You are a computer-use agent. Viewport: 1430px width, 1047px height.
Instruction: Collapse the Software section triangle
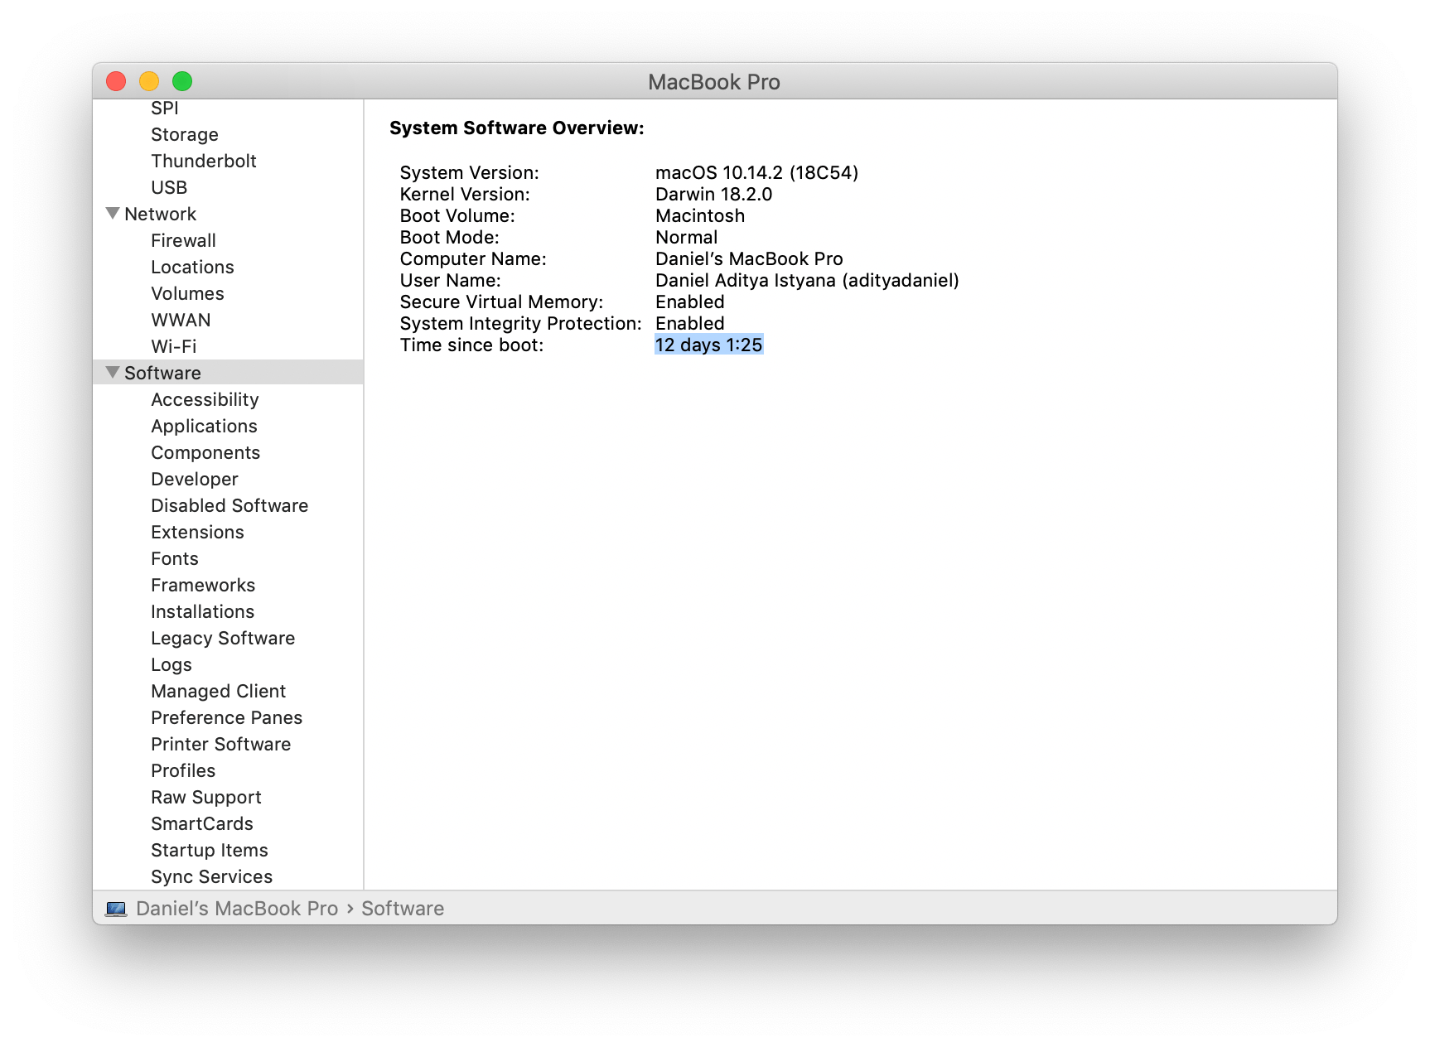tap(114, 372)
